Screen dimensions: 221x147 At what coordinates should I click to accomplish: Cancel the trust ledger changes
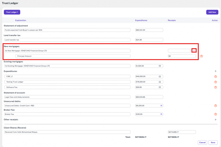point(202,142)
